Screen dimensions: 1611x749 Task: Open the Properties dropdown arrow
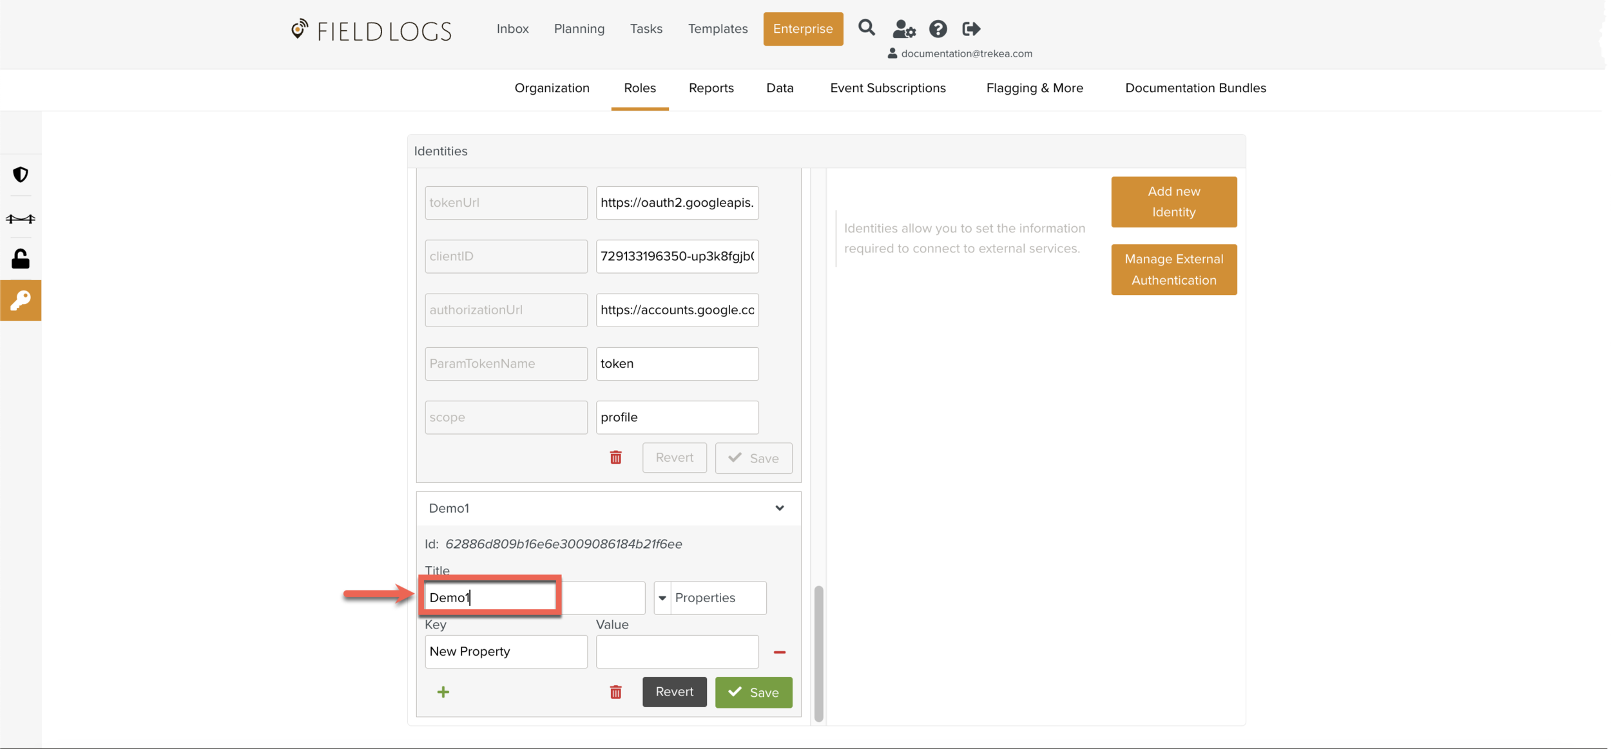(x=662, y=598)
